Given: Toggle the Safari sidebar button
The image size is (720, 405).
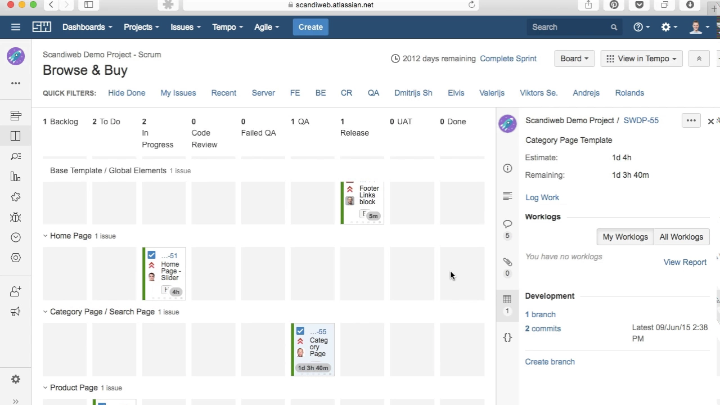Looking at the screenshot, I should pos(88,5).
